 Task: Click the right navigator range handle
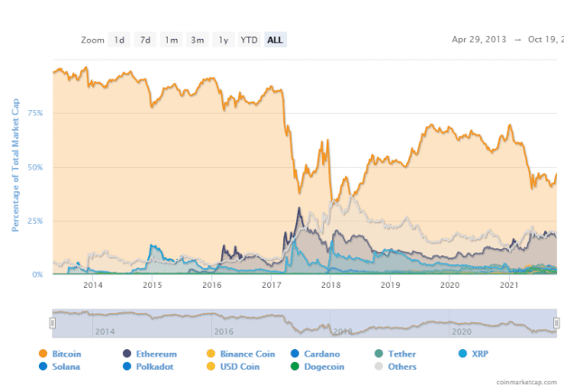[x=556, y=323]
